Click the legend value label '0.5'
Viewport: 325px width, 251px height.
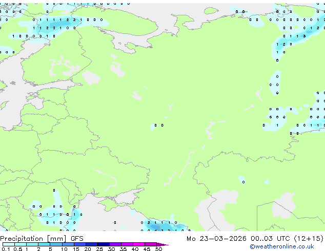click(17, 249)
